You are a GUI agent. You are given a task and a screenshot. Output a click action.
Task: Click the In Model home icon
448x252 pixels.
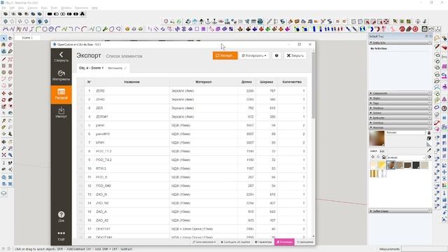(384, 157)
